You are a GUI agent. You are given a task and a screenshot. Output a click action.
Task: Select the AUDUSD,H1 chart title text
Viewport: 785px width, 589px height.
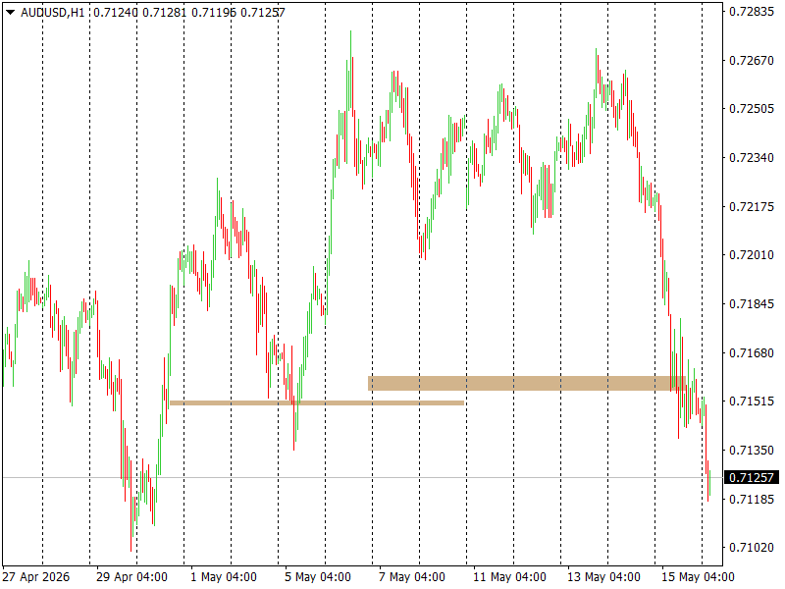[x=53, y=13]
